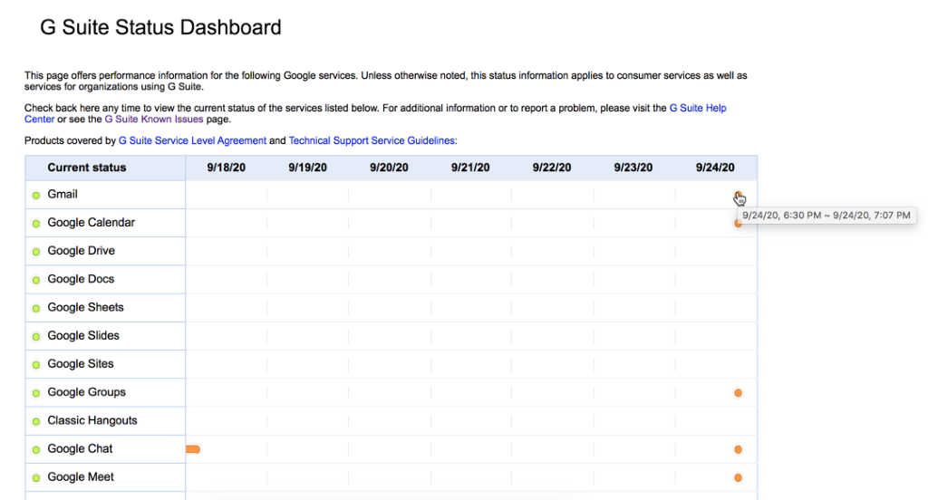Click the green status dot beside Google Drive
The image size is (928, 500).
coord(36,252)
